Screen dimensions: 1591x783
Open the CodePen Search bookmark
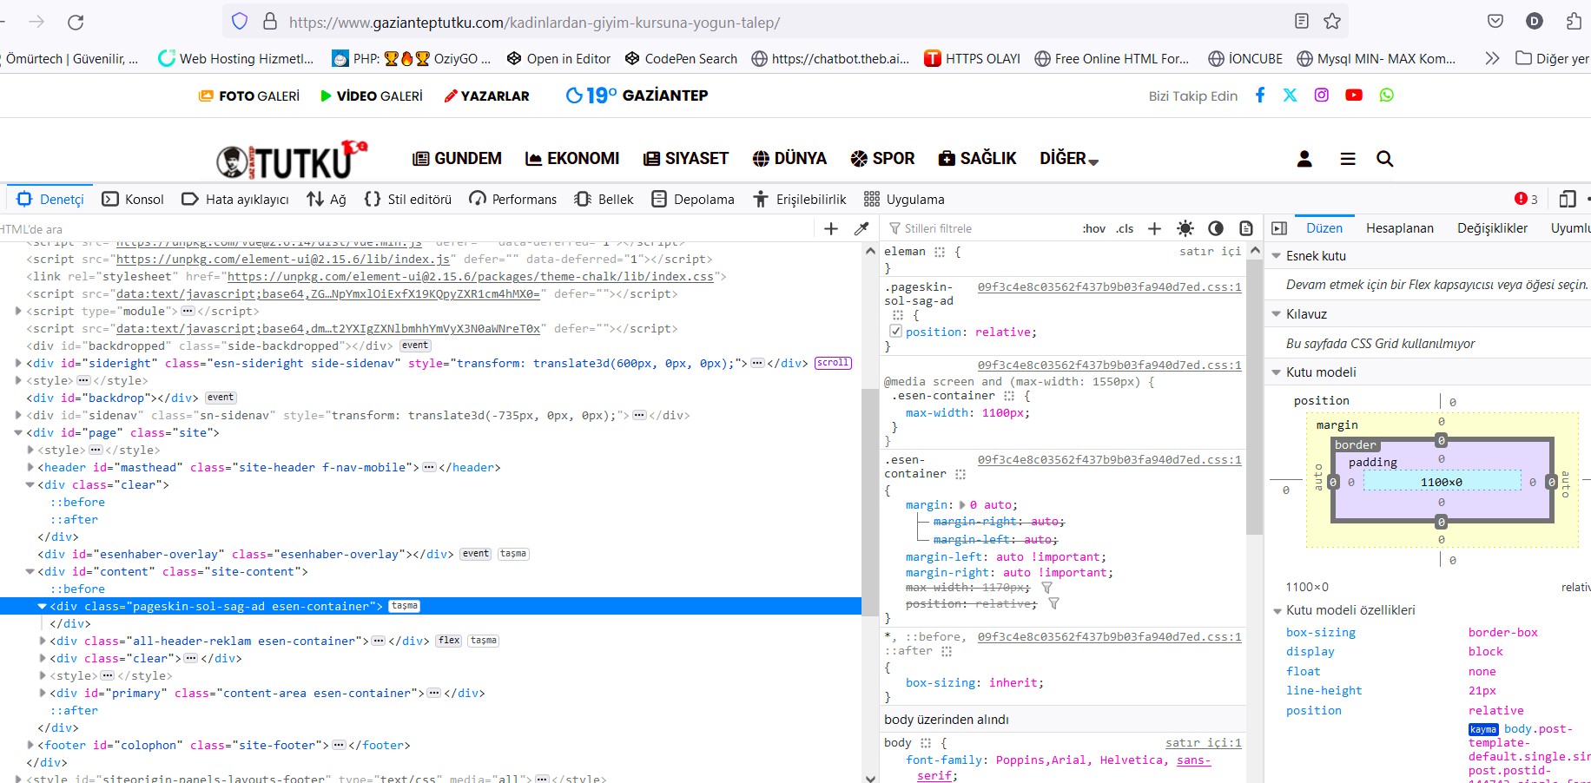coord(681,58)
